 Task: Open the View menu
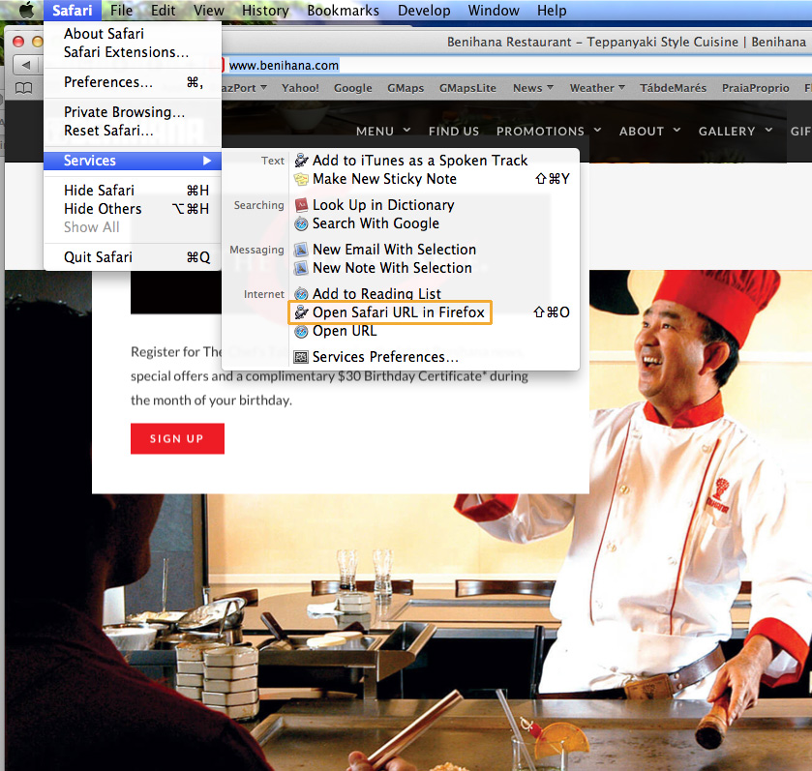(209, 11)
